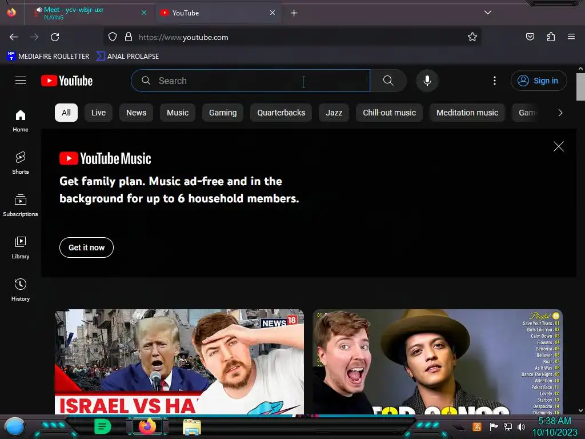Open YouTube settings three-dot menu
The width and height of the screenshot is (585, 439).
pyautogui.click(x=495, y=81)
